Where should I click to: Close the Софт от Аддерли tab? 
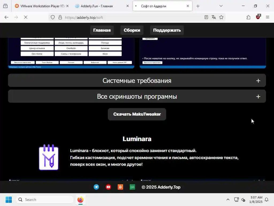coord(188,6)
